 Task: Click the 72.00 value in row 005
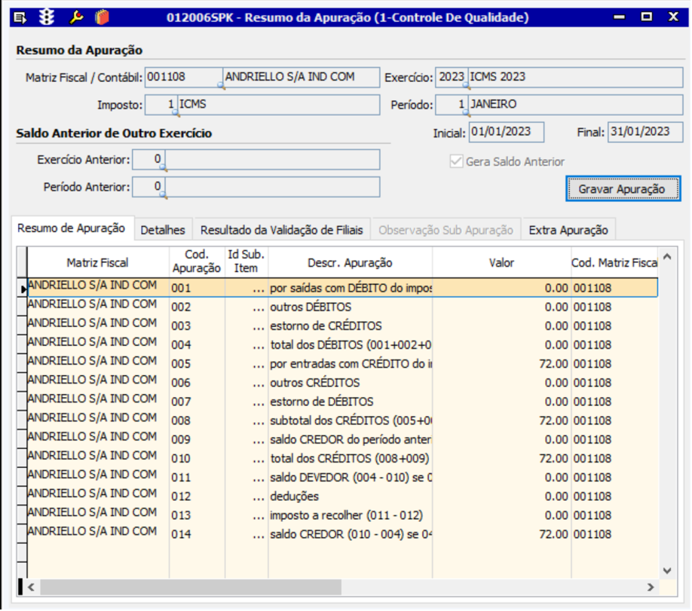click(x=553, y=364)
